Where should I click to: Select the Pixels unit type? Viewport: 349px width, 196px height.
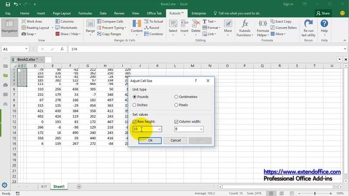[181, 105]
